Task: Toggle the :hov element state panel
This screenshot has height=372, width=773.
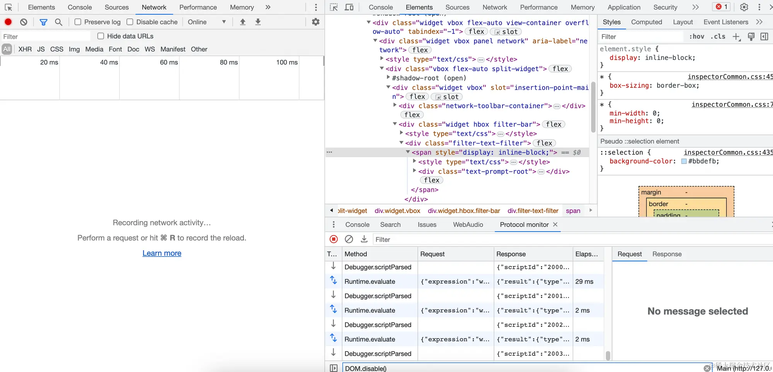Action: pos(697,36)
